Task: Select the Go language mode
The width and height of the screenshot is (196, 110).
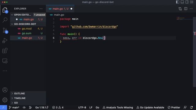Action: pos(97,108)
